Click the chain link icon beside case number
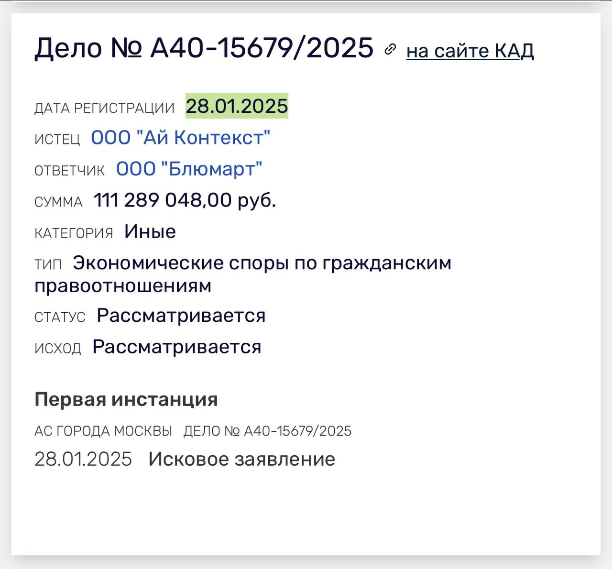Screen dimensions: 612x569 coord(390,49)
